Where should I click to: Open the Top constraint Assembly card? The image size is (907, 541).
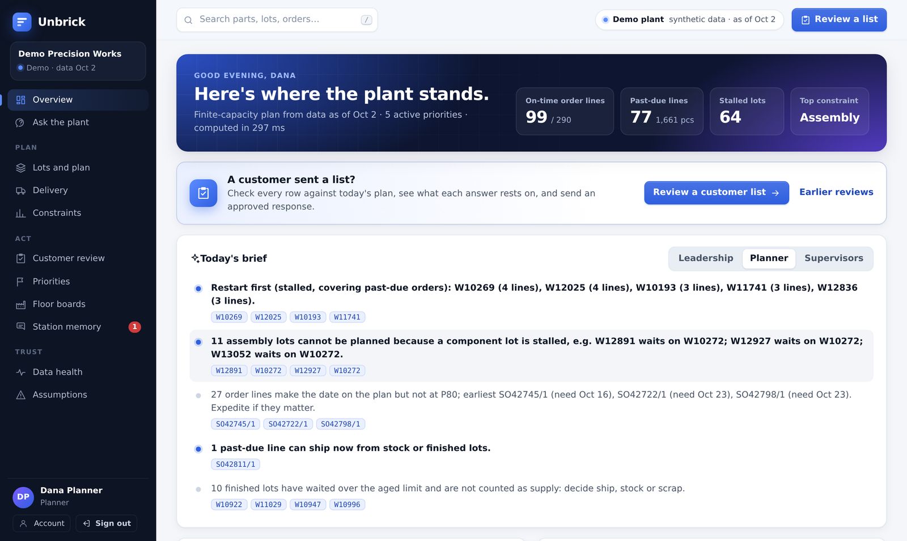click(829, 111)
